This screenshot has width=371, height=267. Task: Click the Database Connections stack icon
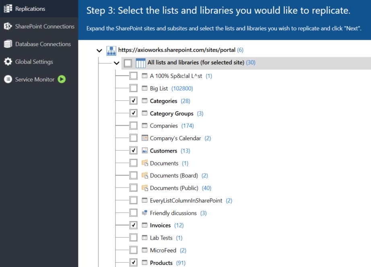pos(8,44)
